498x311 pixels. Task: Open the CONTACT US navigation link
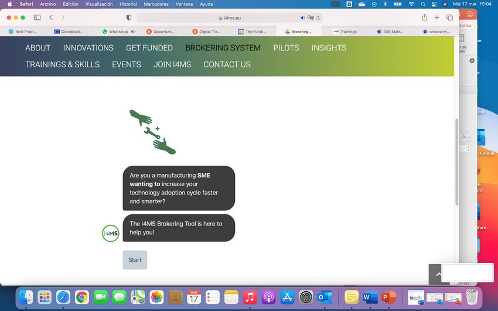(x=227, y=64)
